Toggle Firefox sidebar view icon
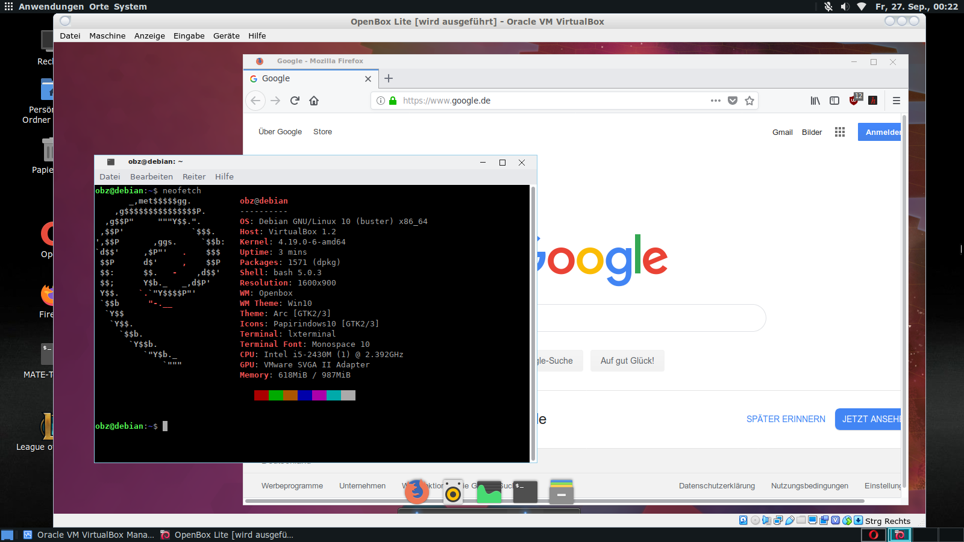Viewport: 964px width, 542px height. [834, 101]
